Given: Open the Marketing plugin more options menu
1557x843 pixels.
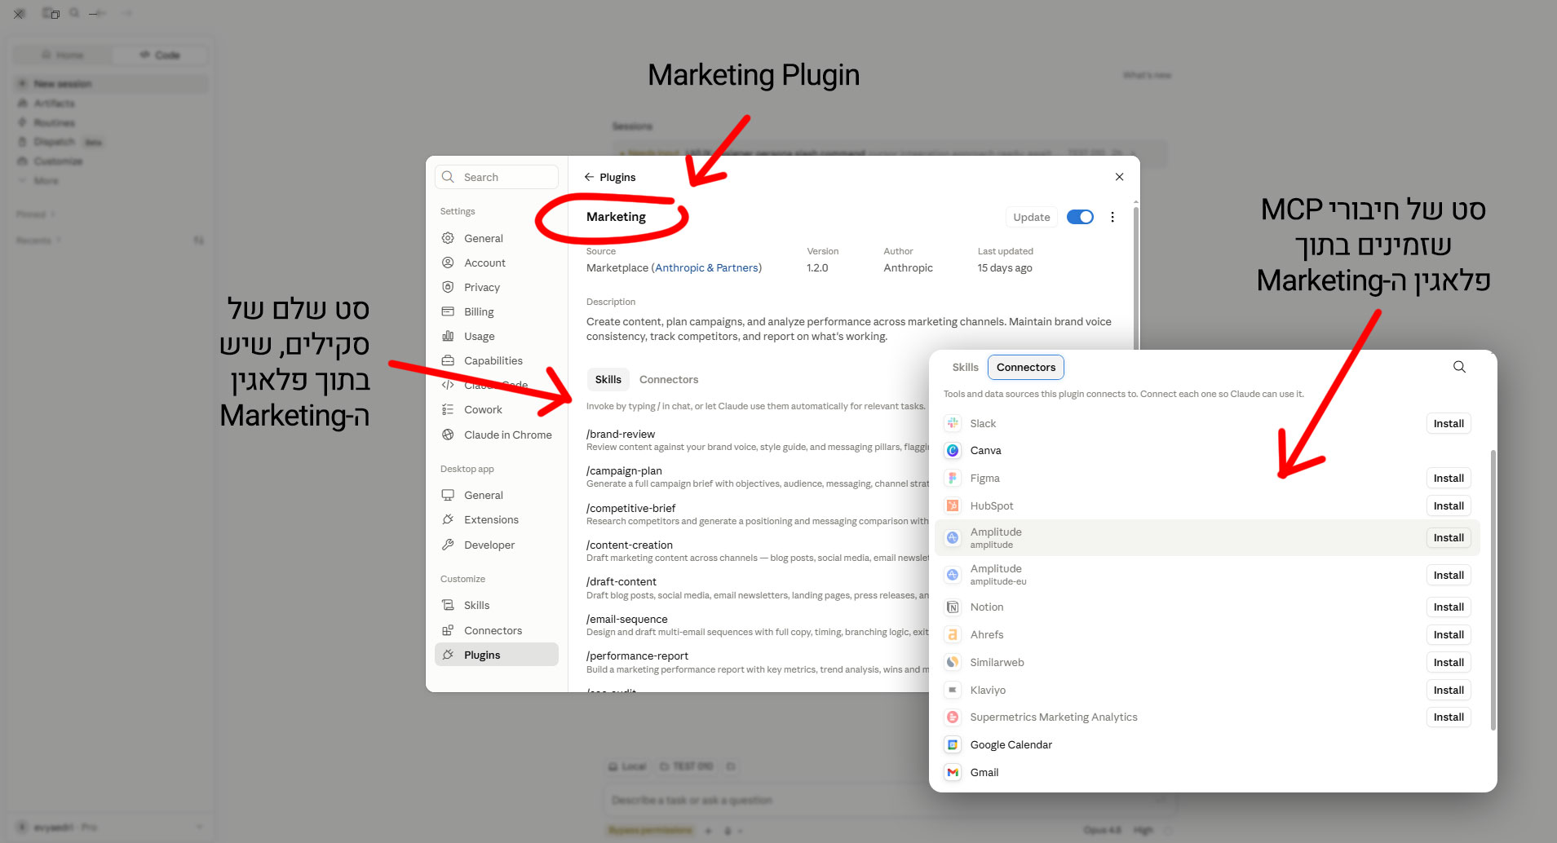Looking at the screenshot, I should point(1112,217).
